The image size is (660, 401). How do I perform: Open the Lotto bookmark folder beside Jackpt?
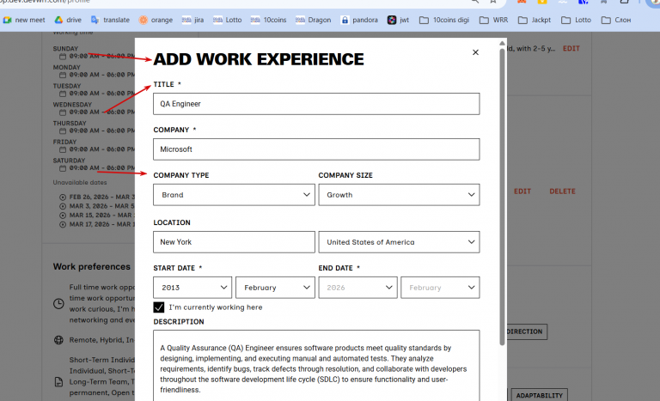[577, 20]
